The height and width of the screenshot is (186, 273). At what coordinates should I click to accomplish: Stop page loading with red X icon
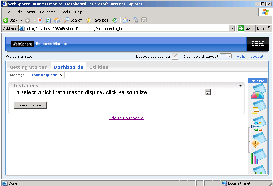(x=40, y=20)
